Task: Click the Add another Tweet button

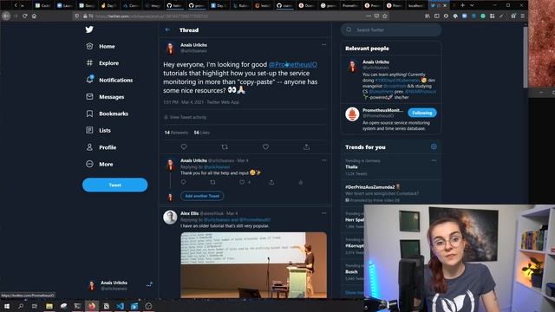Action: 202,196
